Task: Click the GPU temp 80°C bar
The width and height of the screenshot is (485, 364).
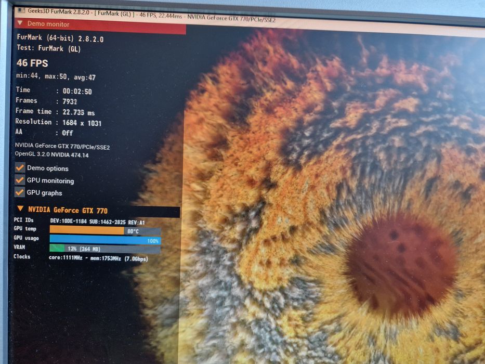Action: pyautogui.click(x=105, y=230)
